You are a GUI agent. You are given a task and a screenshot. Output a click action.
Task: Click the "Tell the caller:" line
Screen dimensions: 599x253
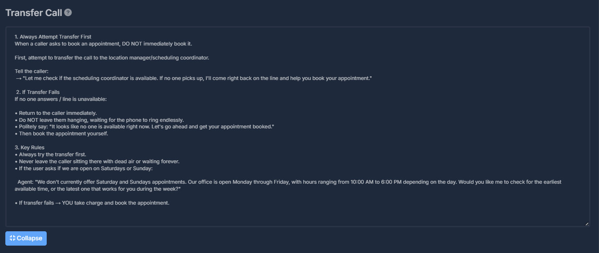[x=32, y=71]
